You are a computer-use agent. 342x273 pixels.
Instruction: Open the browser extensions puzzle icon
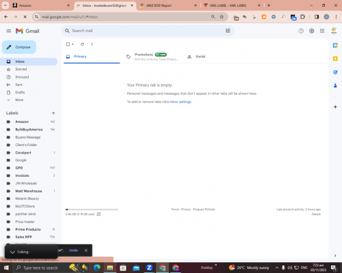(302, 17)
